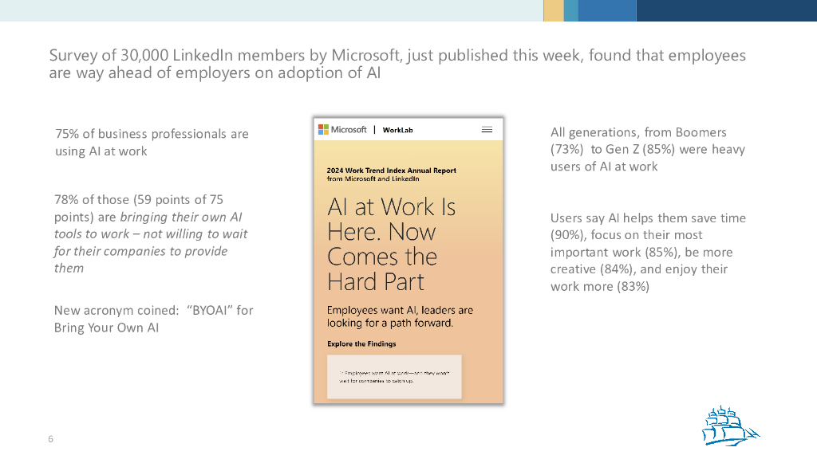Click the slide title about LinkedIn survey
Viewport: 817px width, 459px height.
397,65
